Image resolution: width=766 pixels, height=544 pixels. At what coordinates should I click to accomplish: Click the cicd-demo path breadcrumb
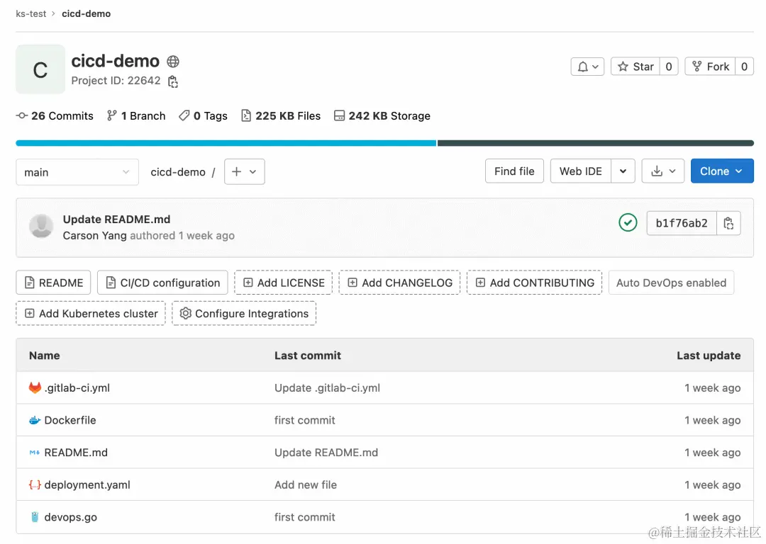tap(178, 171)
